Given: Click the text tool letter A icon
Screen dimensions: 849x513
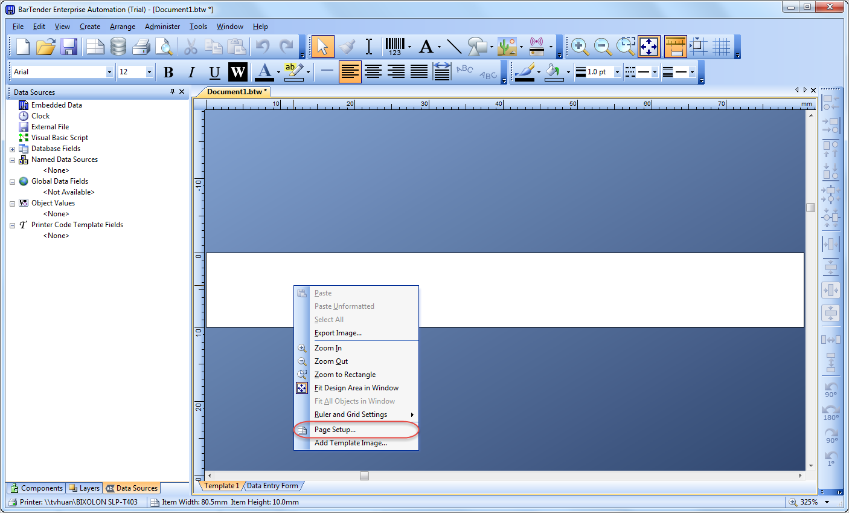Looking at the screenshot, I should coord(426,47).
